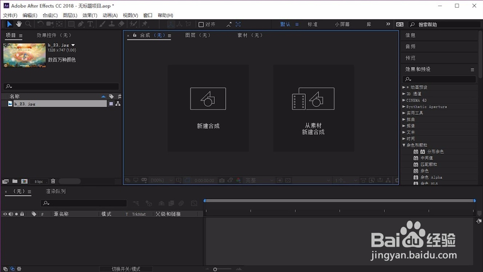Toggle the composition panel lock icon

click(x=135, y=35)
